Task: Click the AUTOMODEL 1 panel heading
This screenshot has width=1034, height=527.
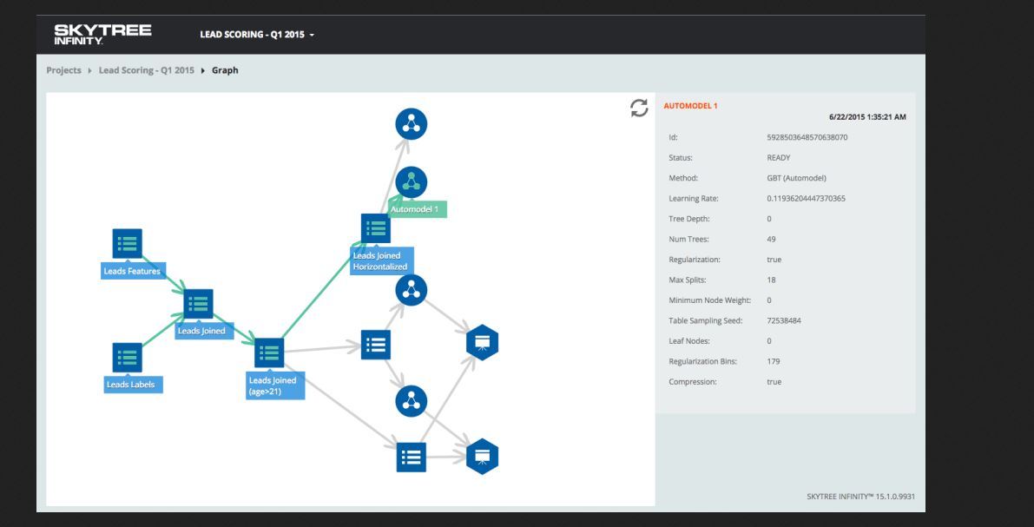Action: (690, 106)
